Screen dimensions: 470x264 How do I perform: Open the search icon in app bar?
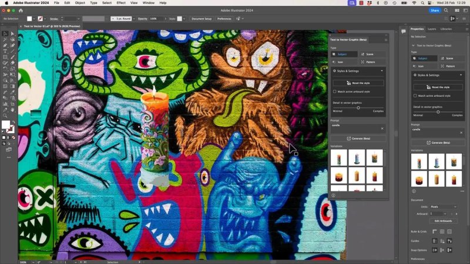click(446, 11)
